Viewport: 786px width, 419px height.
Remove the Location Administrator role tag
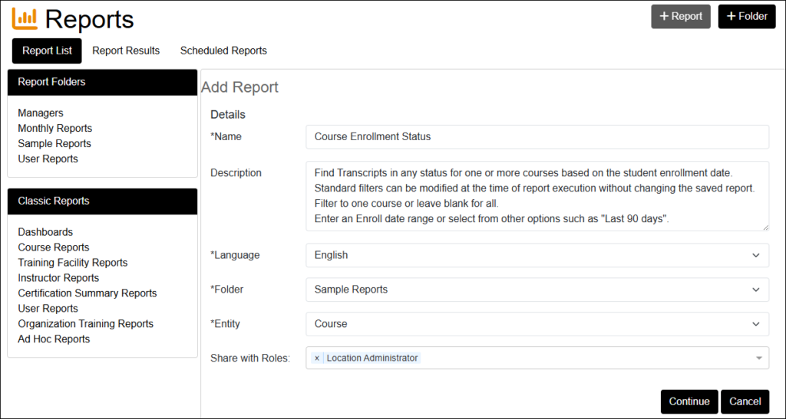coord(317,358)
